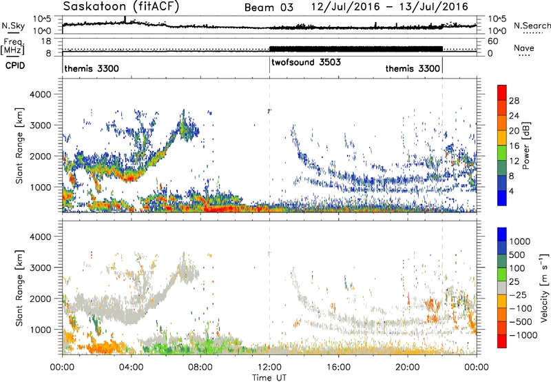Screen dimensions: 551x382
Task: Click the "12:00" time axis tick label
Action: (269, 368)
